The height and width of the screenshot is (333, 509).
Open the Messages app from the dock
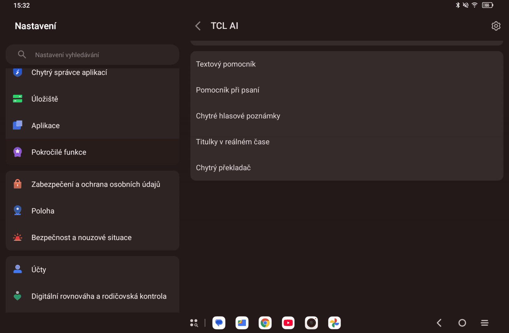tap(219, 323)
